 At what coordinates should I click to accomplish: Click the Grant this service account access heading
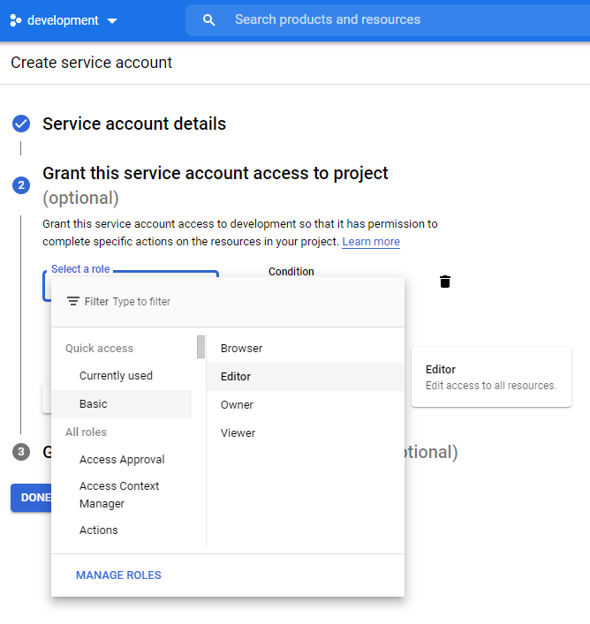[215, 174]
